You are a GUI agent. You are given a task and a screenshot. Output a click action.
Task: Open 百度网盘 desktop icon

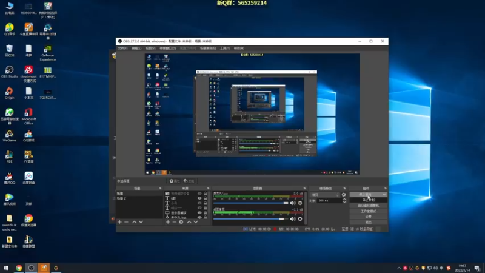[28, 178]
